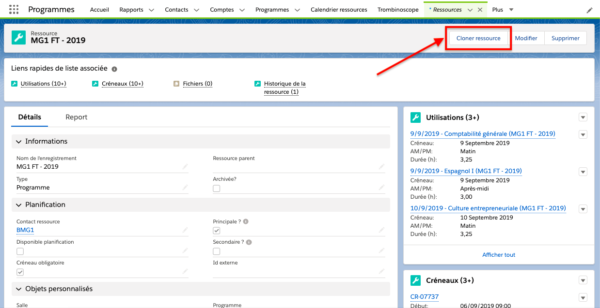Click the info icon next to Secondaire

tap(249, 242)
